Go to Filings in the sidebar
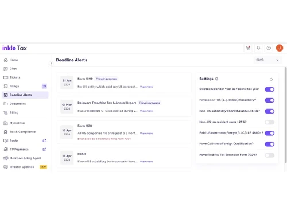This screenshot has height=215, width=287. 25,86
